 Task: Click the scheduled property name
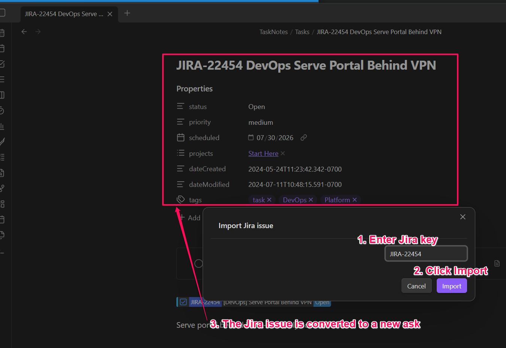pos(204,138)
